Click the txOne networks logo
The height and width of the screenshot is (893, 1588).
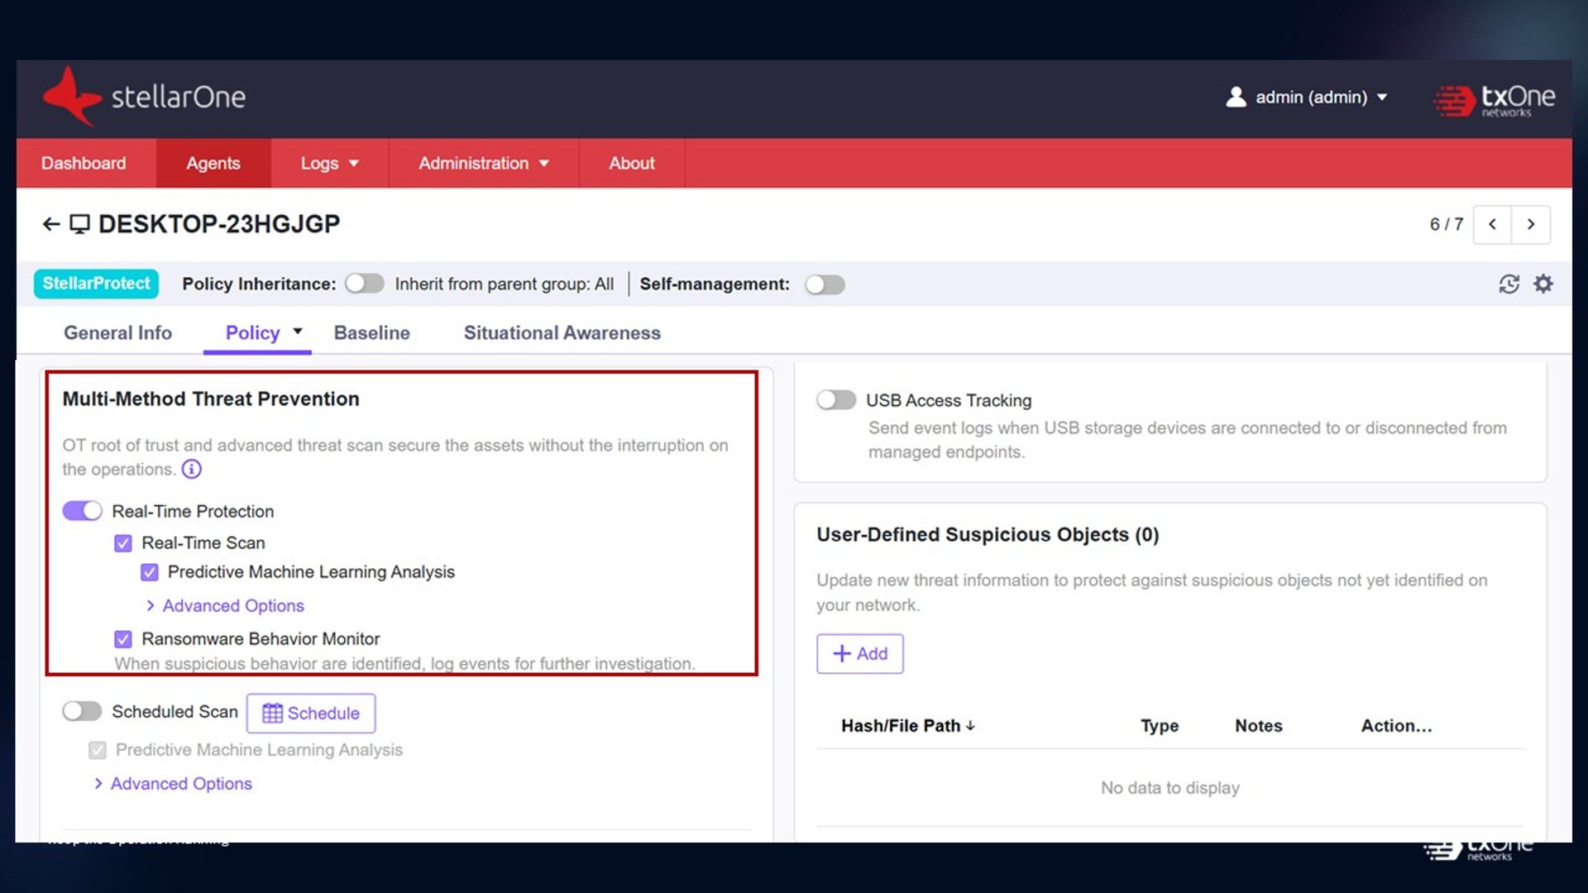[1494, 101]
